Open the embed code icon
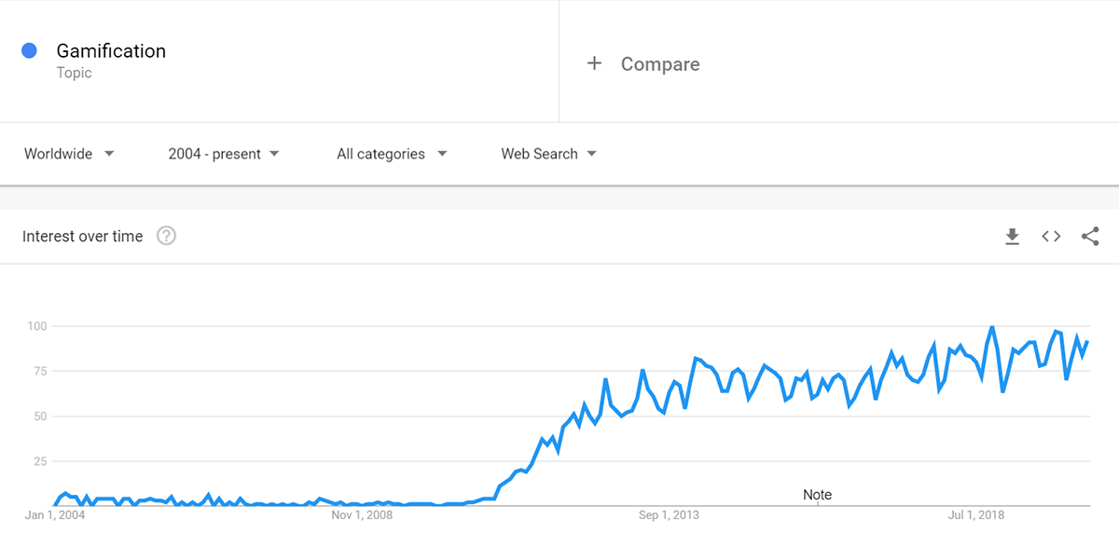The height and width of the screenshot is (533, 1119). [1051, 237]
